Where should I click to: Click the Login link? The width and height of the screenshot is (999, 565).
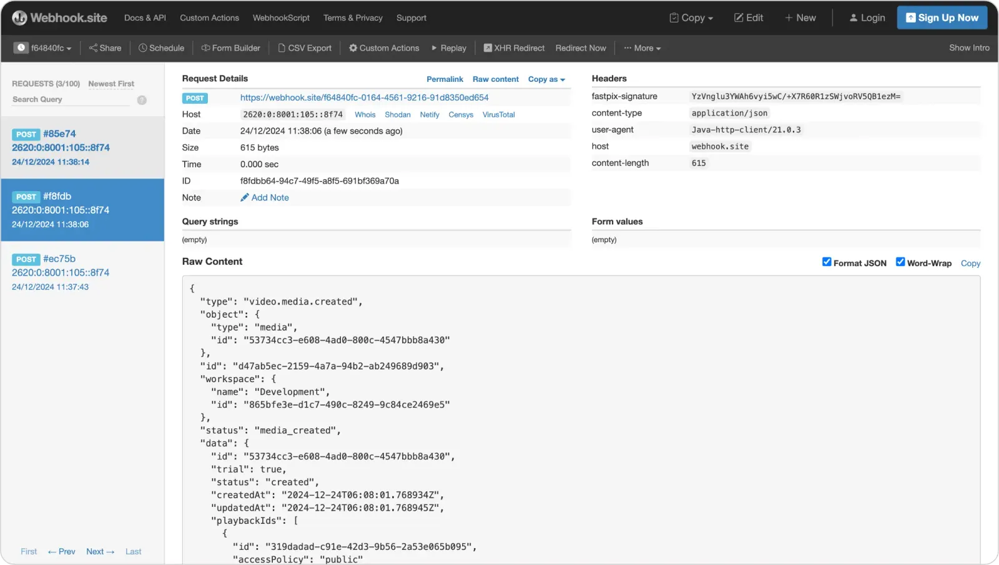point(867,18)
